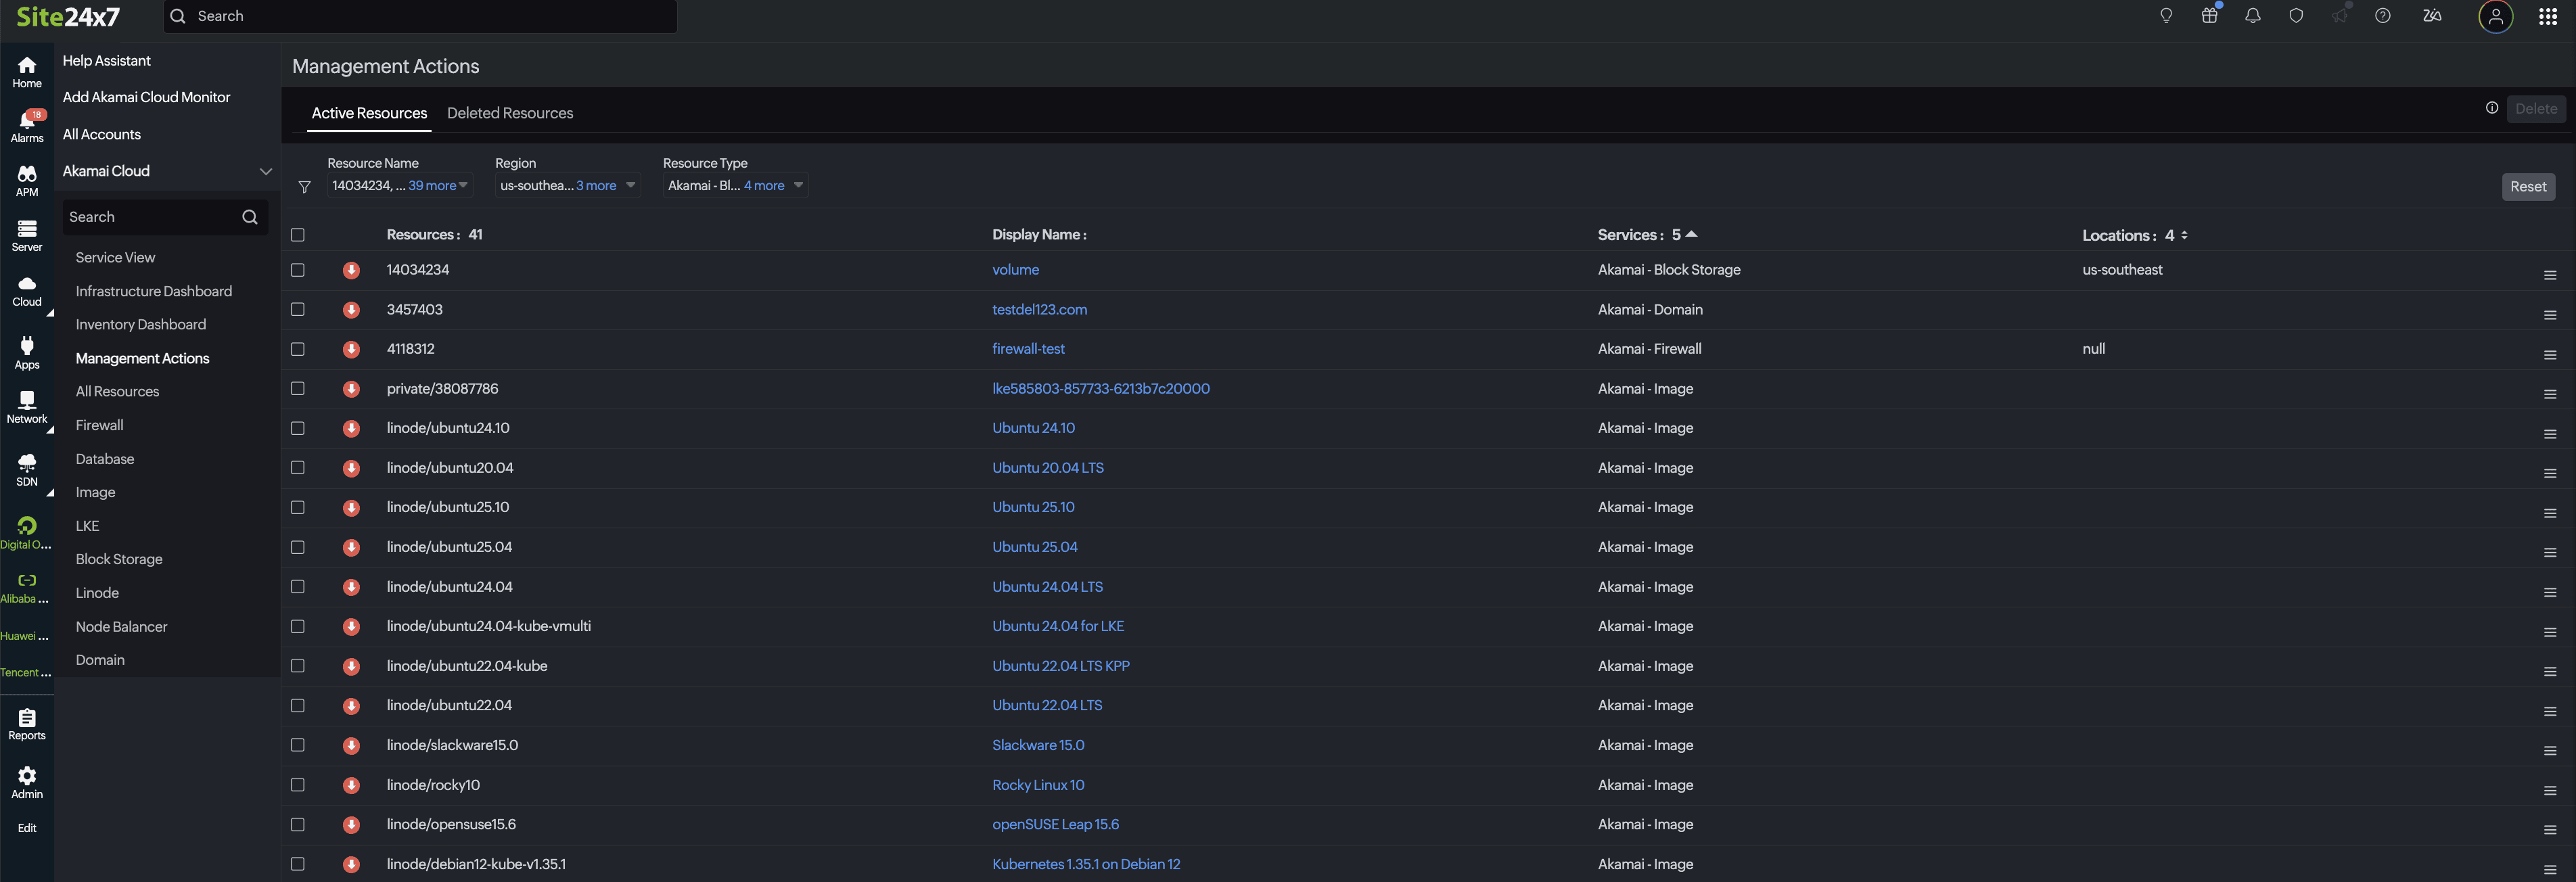This screenshot has width=2576, height=882.
Task: Switch to Deleted Resources tab
Action: tap(510, 113)
